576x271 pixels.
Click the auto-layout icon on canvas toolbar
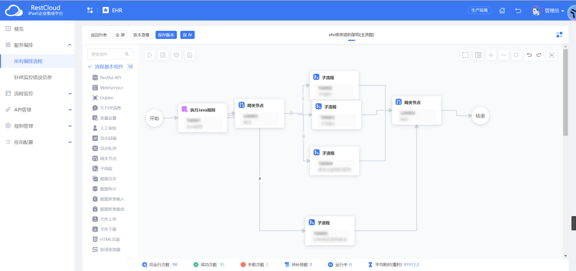coord(478,55)
